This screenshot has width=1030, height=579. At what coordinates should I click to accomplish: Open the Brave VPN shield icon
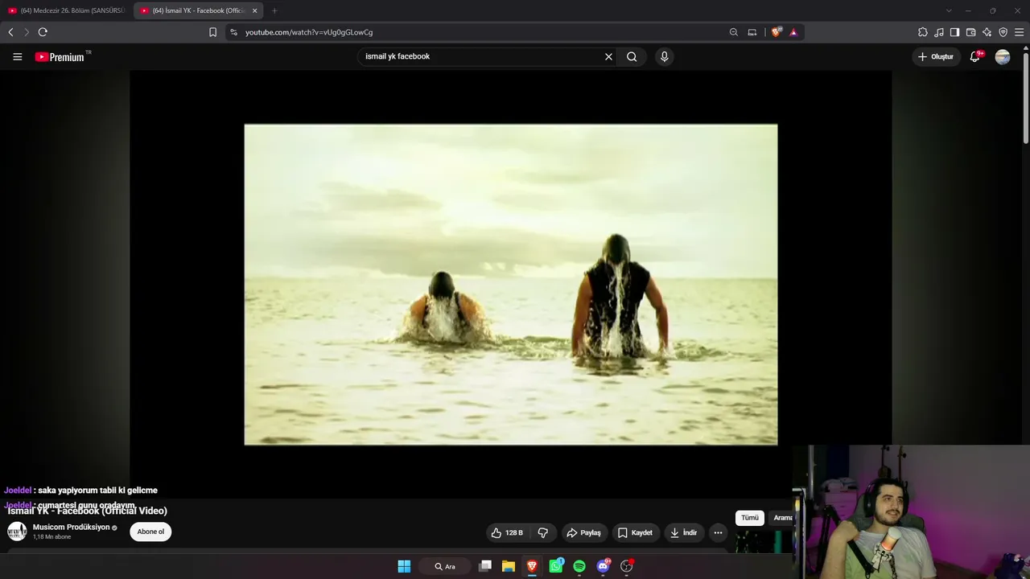[x=1003, y=32]
